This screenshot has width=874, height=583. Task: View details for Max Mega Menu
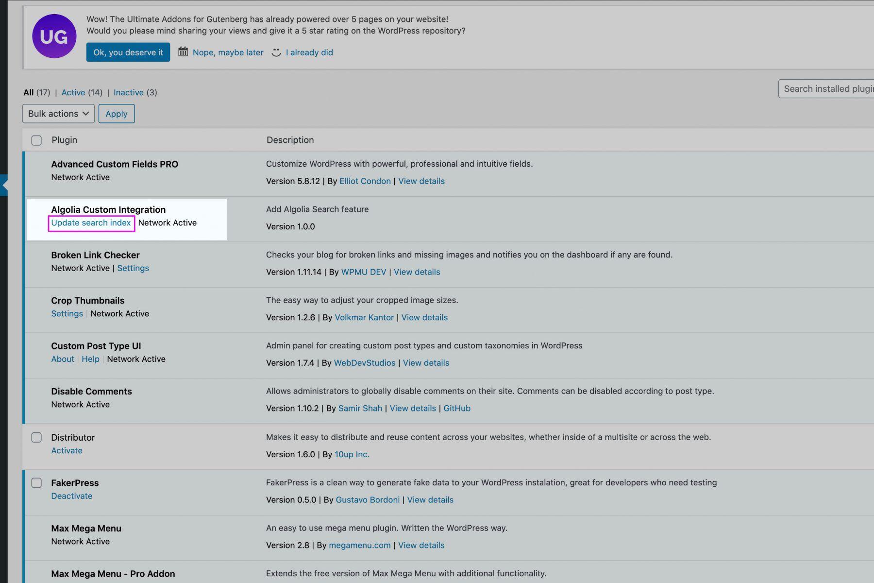coord(421,546)
